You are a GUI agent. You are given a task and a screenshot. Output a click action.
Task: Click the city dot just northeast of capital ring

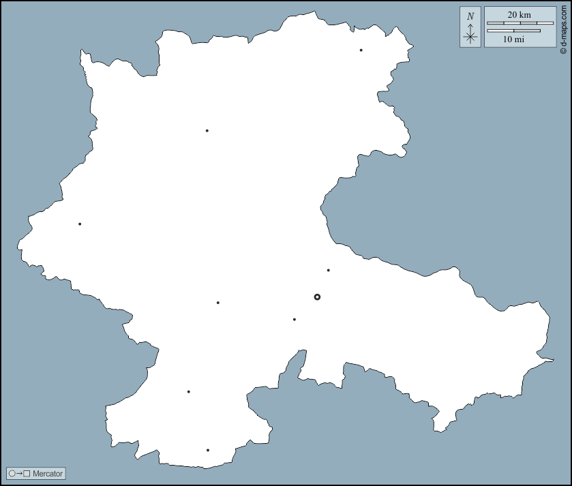[329, 270]
